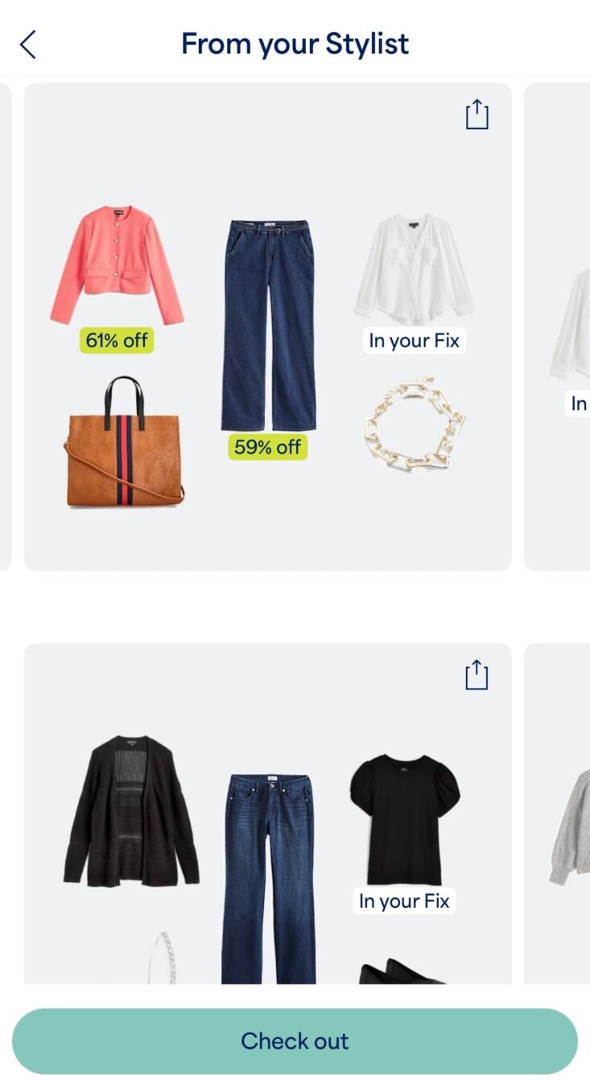Screen dimensions: 590x1081
Task: Click the 59% off discount badge
Action: pos(267,446)
